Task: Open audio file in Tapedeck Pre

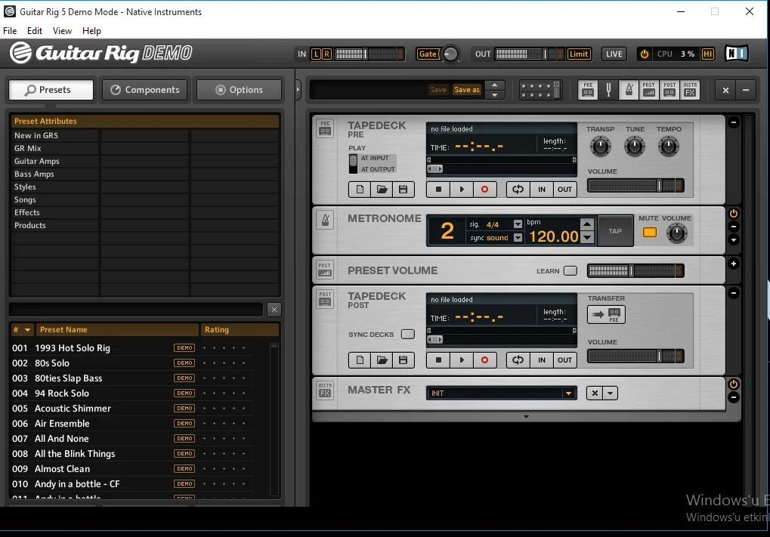Action: (382, 189)
